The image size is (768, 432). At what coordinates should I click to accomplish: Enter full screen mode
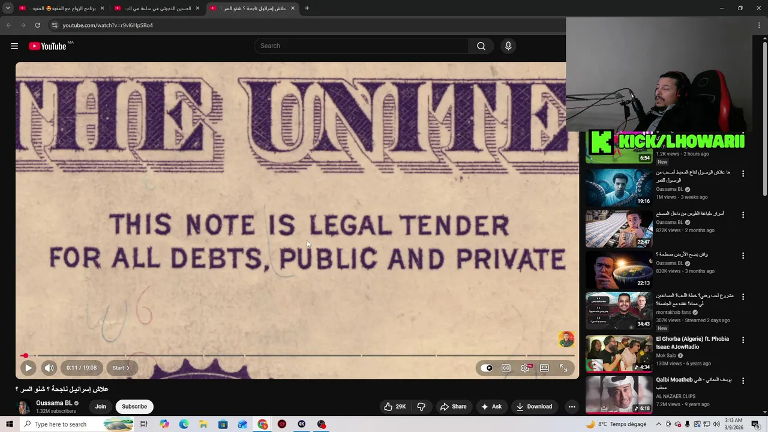(x=563, y=368)
